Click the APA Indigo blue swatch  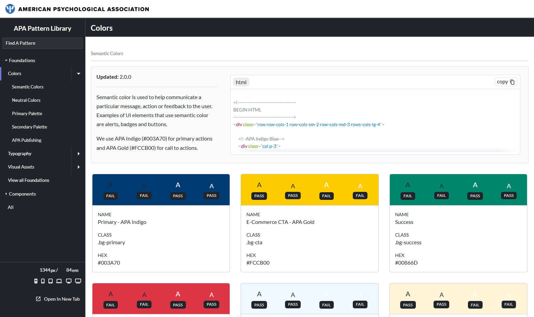[x=161, y=190]
